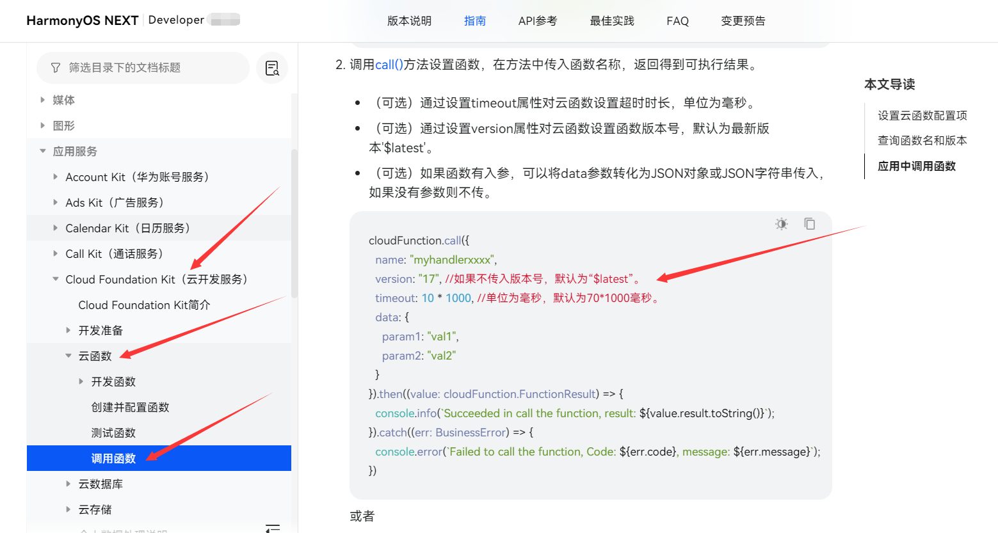Open 测试函数 page

pyautogui.click(x=113, y=433)
